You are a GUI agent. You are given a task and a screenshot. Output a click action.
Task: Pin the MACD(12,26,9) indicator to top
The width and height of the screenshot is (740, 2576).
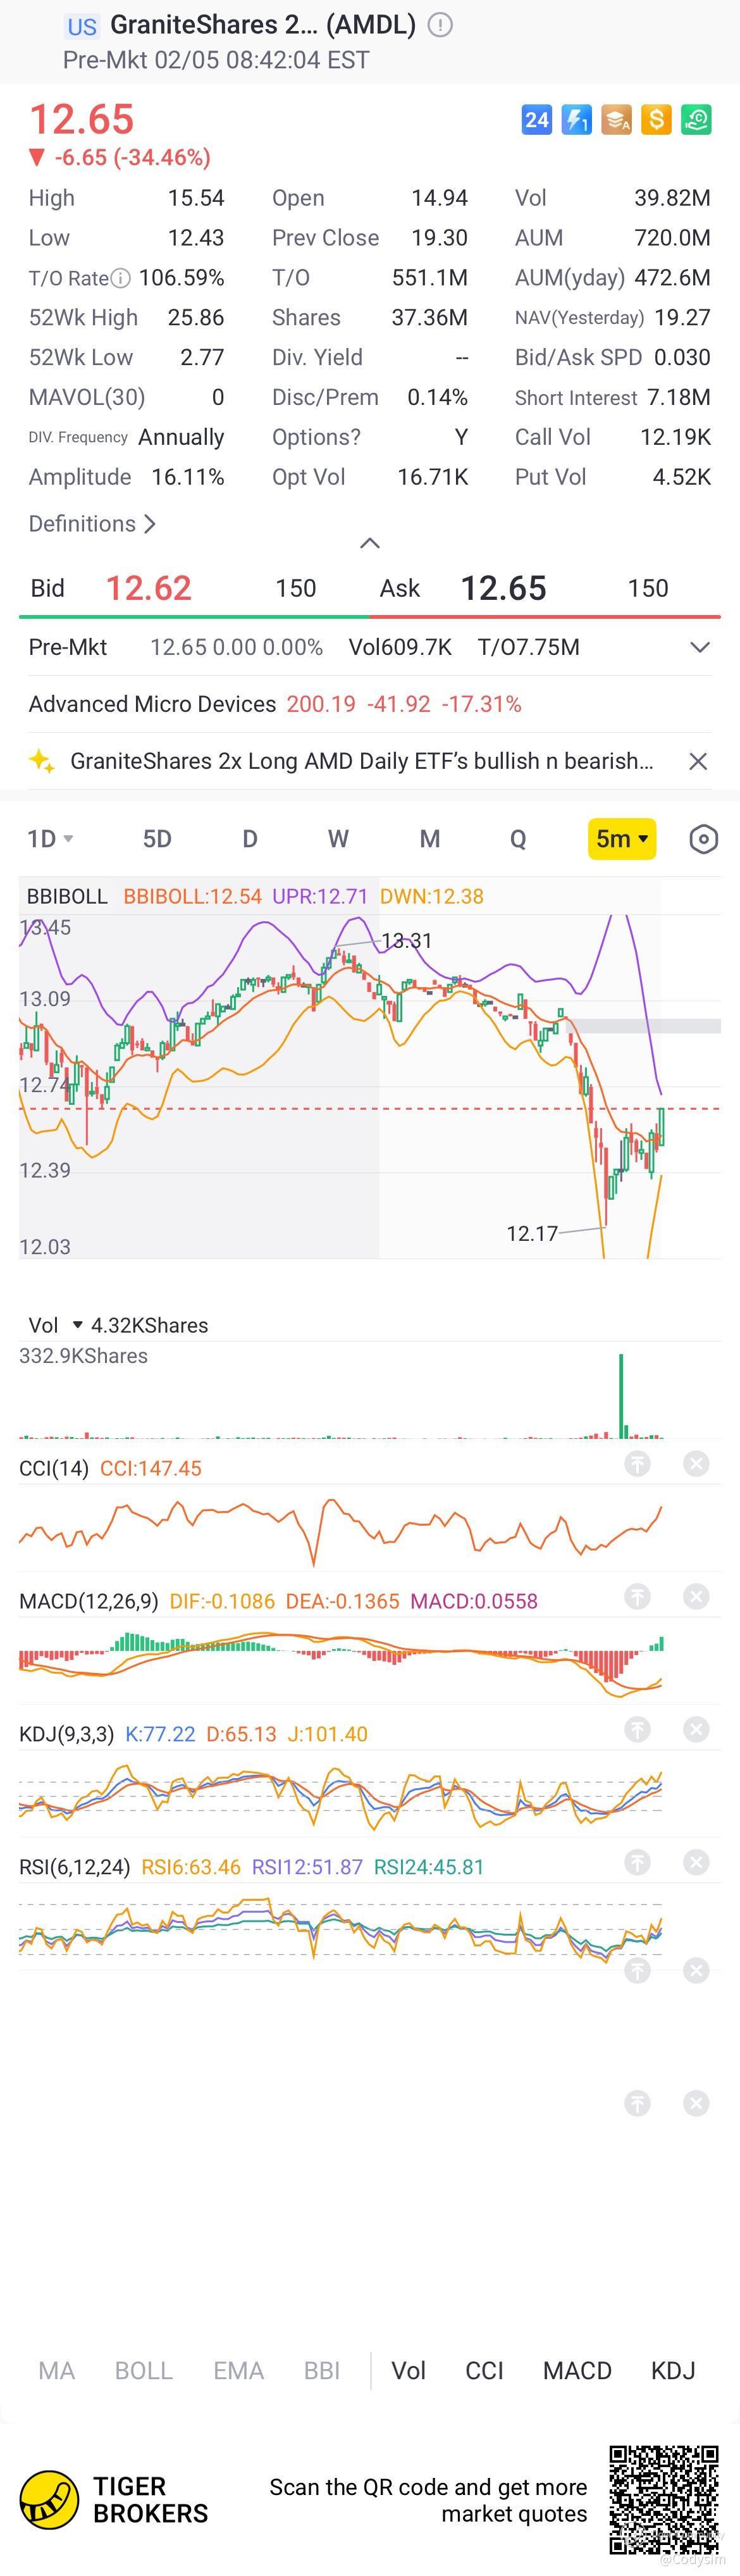[x=638, y=1597]
